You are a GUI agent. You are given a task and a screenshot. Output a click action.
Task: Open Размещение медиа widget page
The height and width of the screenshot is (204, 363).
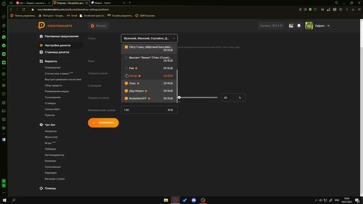tap(57, 91)
